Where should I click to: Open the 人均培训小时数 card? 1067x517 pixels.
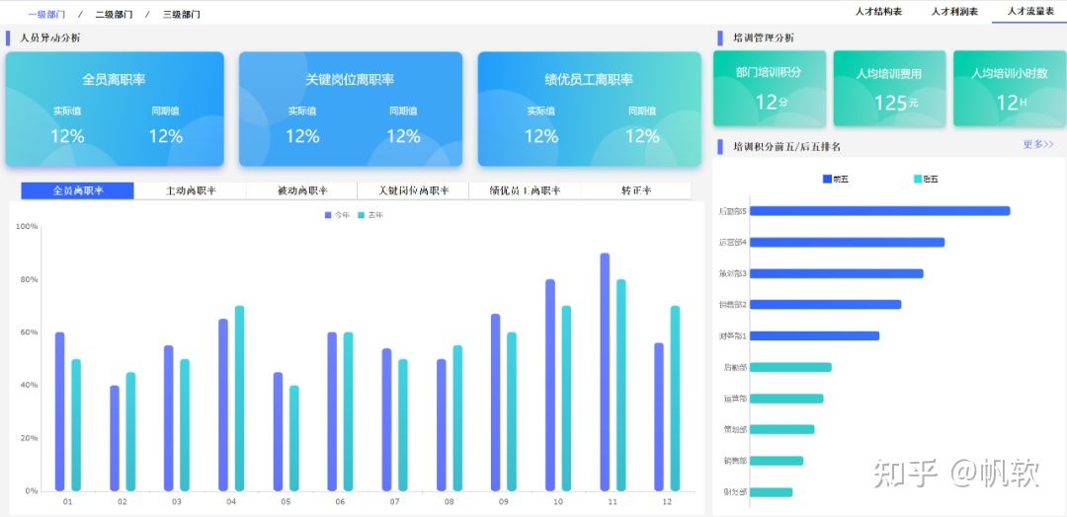(x=1009, y=89)
